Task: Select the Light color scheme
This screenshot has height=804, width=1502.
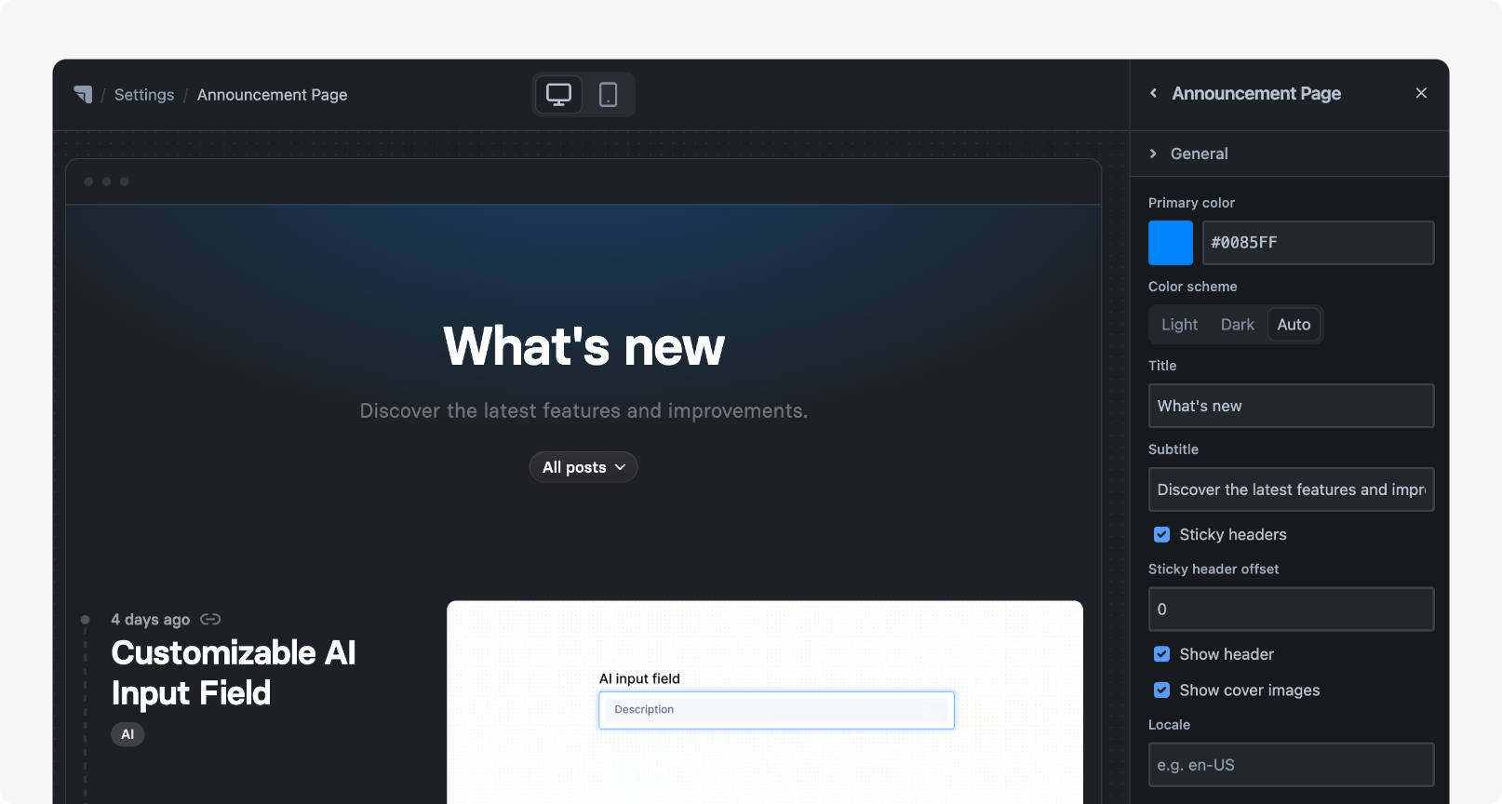Action: (x=1179, y=325)
